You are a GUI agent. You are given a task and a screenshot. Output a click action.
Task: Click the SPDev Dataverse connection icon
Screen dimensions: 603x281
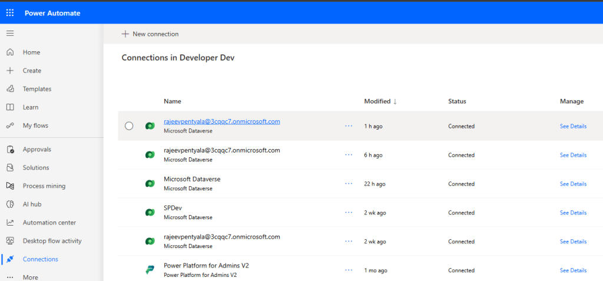click(150, 213)
